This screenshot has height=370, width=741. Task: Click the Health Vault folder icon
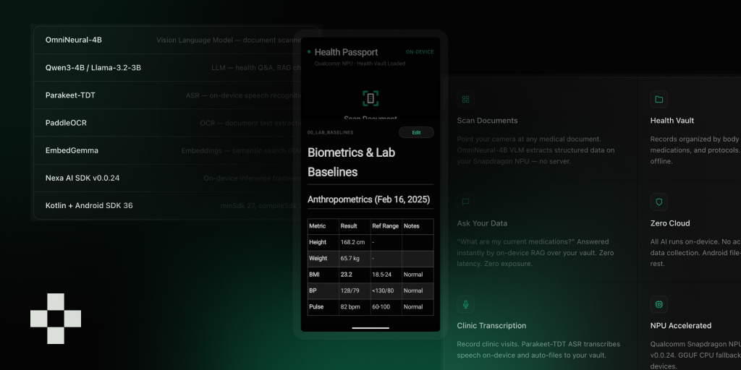tap(659, 99)
